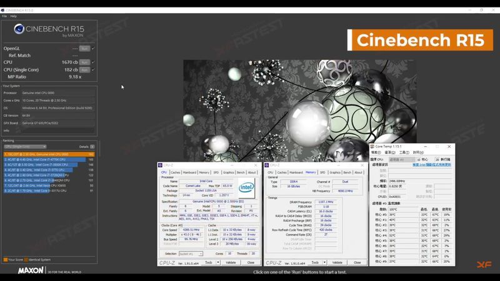Click Close button in right CPU-Z window
This screenshot has width=500, height=281.
[x=357, y=262]
